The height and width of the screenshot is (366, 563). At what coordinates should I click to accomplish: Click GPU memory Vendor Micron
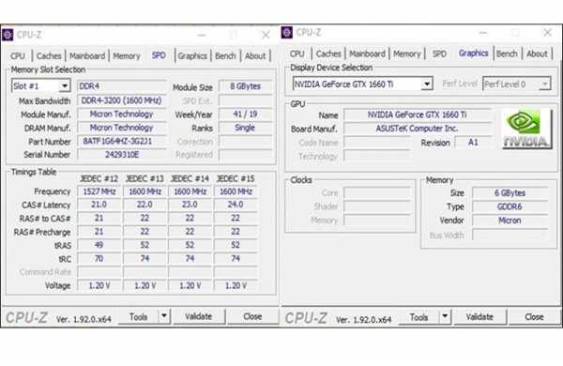(x=510, y=221)
